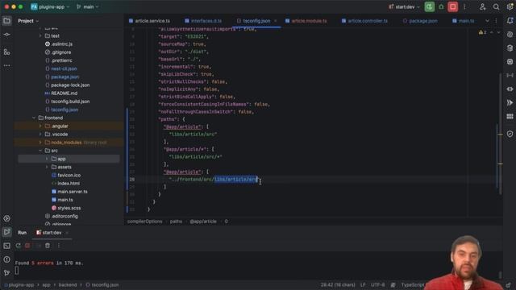Image resolution: width=516 pixels, height=290 pixels.
Task: Switch to main.ts editor tab
Action: (x=464, y=21)
